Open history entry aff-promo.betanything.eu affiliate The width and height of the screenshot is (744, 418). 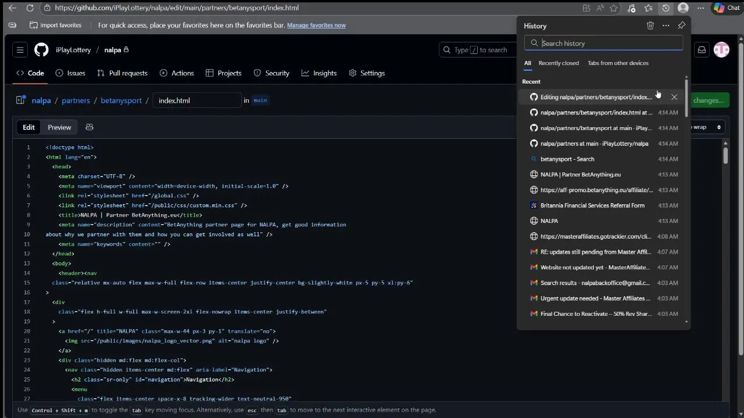pyautogui.click(x=602, y=190)
